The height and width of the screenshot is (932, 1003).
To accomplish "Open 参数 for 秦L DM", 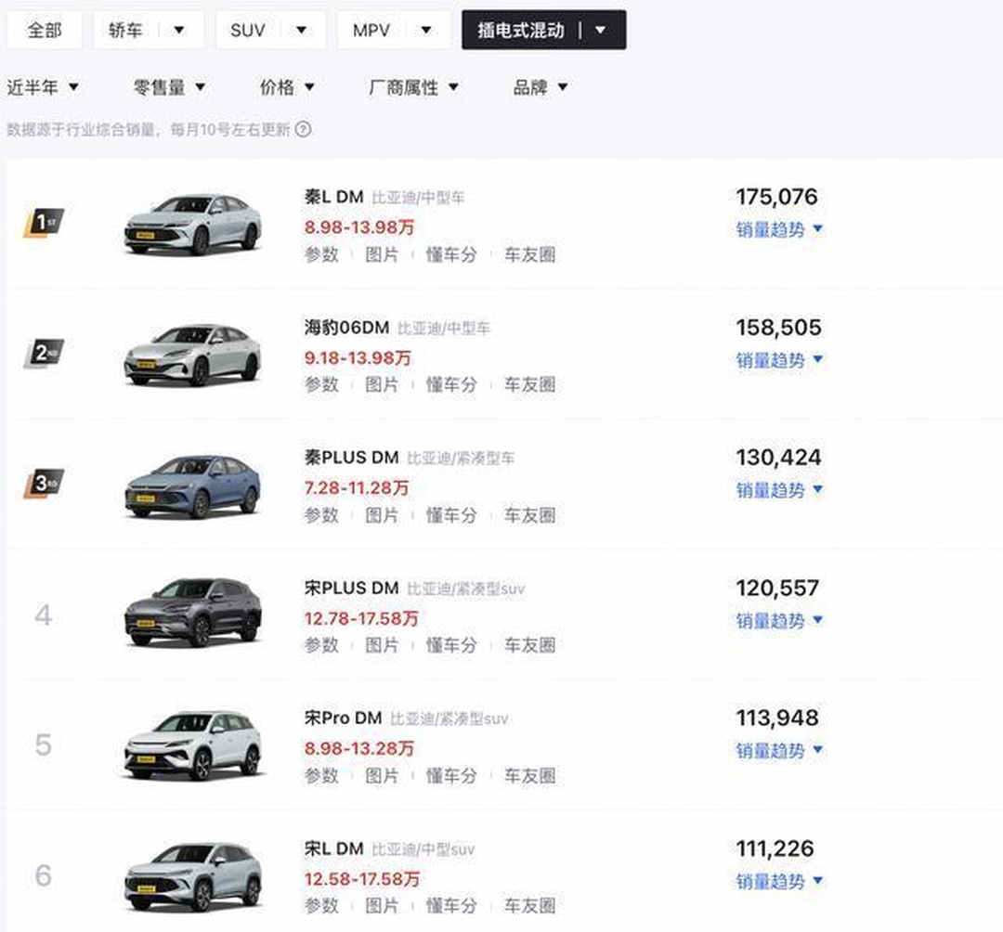I will [x=321, y=254].
